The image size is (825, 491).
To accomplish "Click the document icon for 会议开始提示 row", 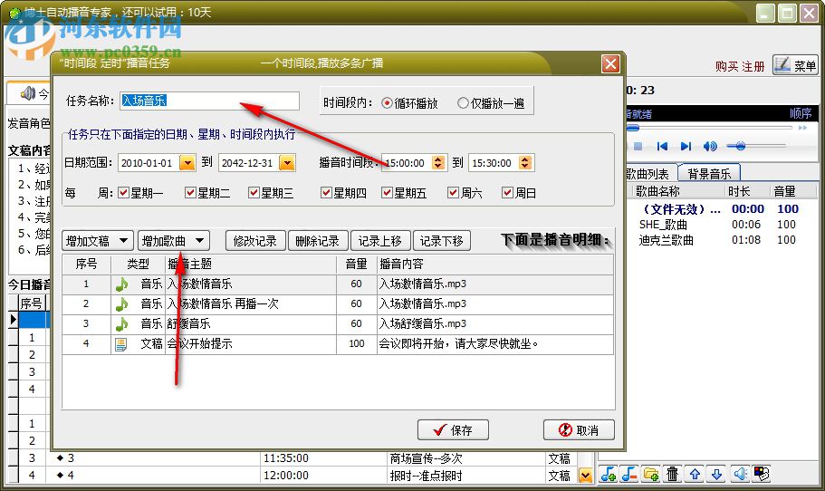I will pos(121,344).
